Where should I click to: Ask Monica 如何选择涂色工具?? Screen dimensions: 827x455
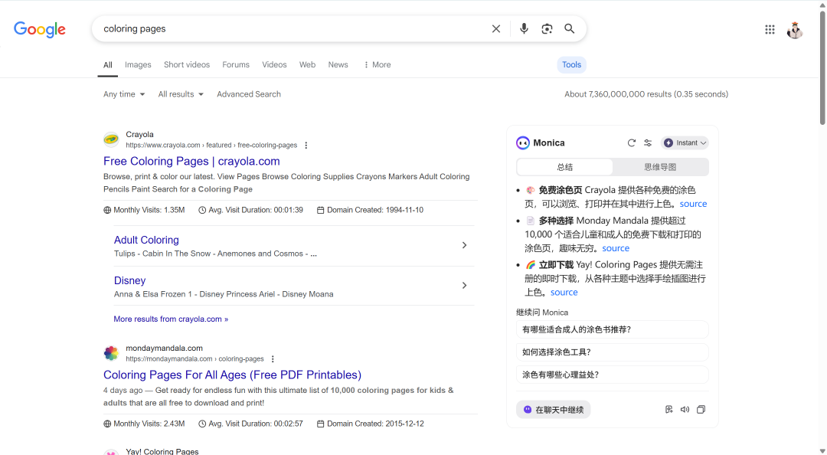pyautogui.click(x=613, y=352)
